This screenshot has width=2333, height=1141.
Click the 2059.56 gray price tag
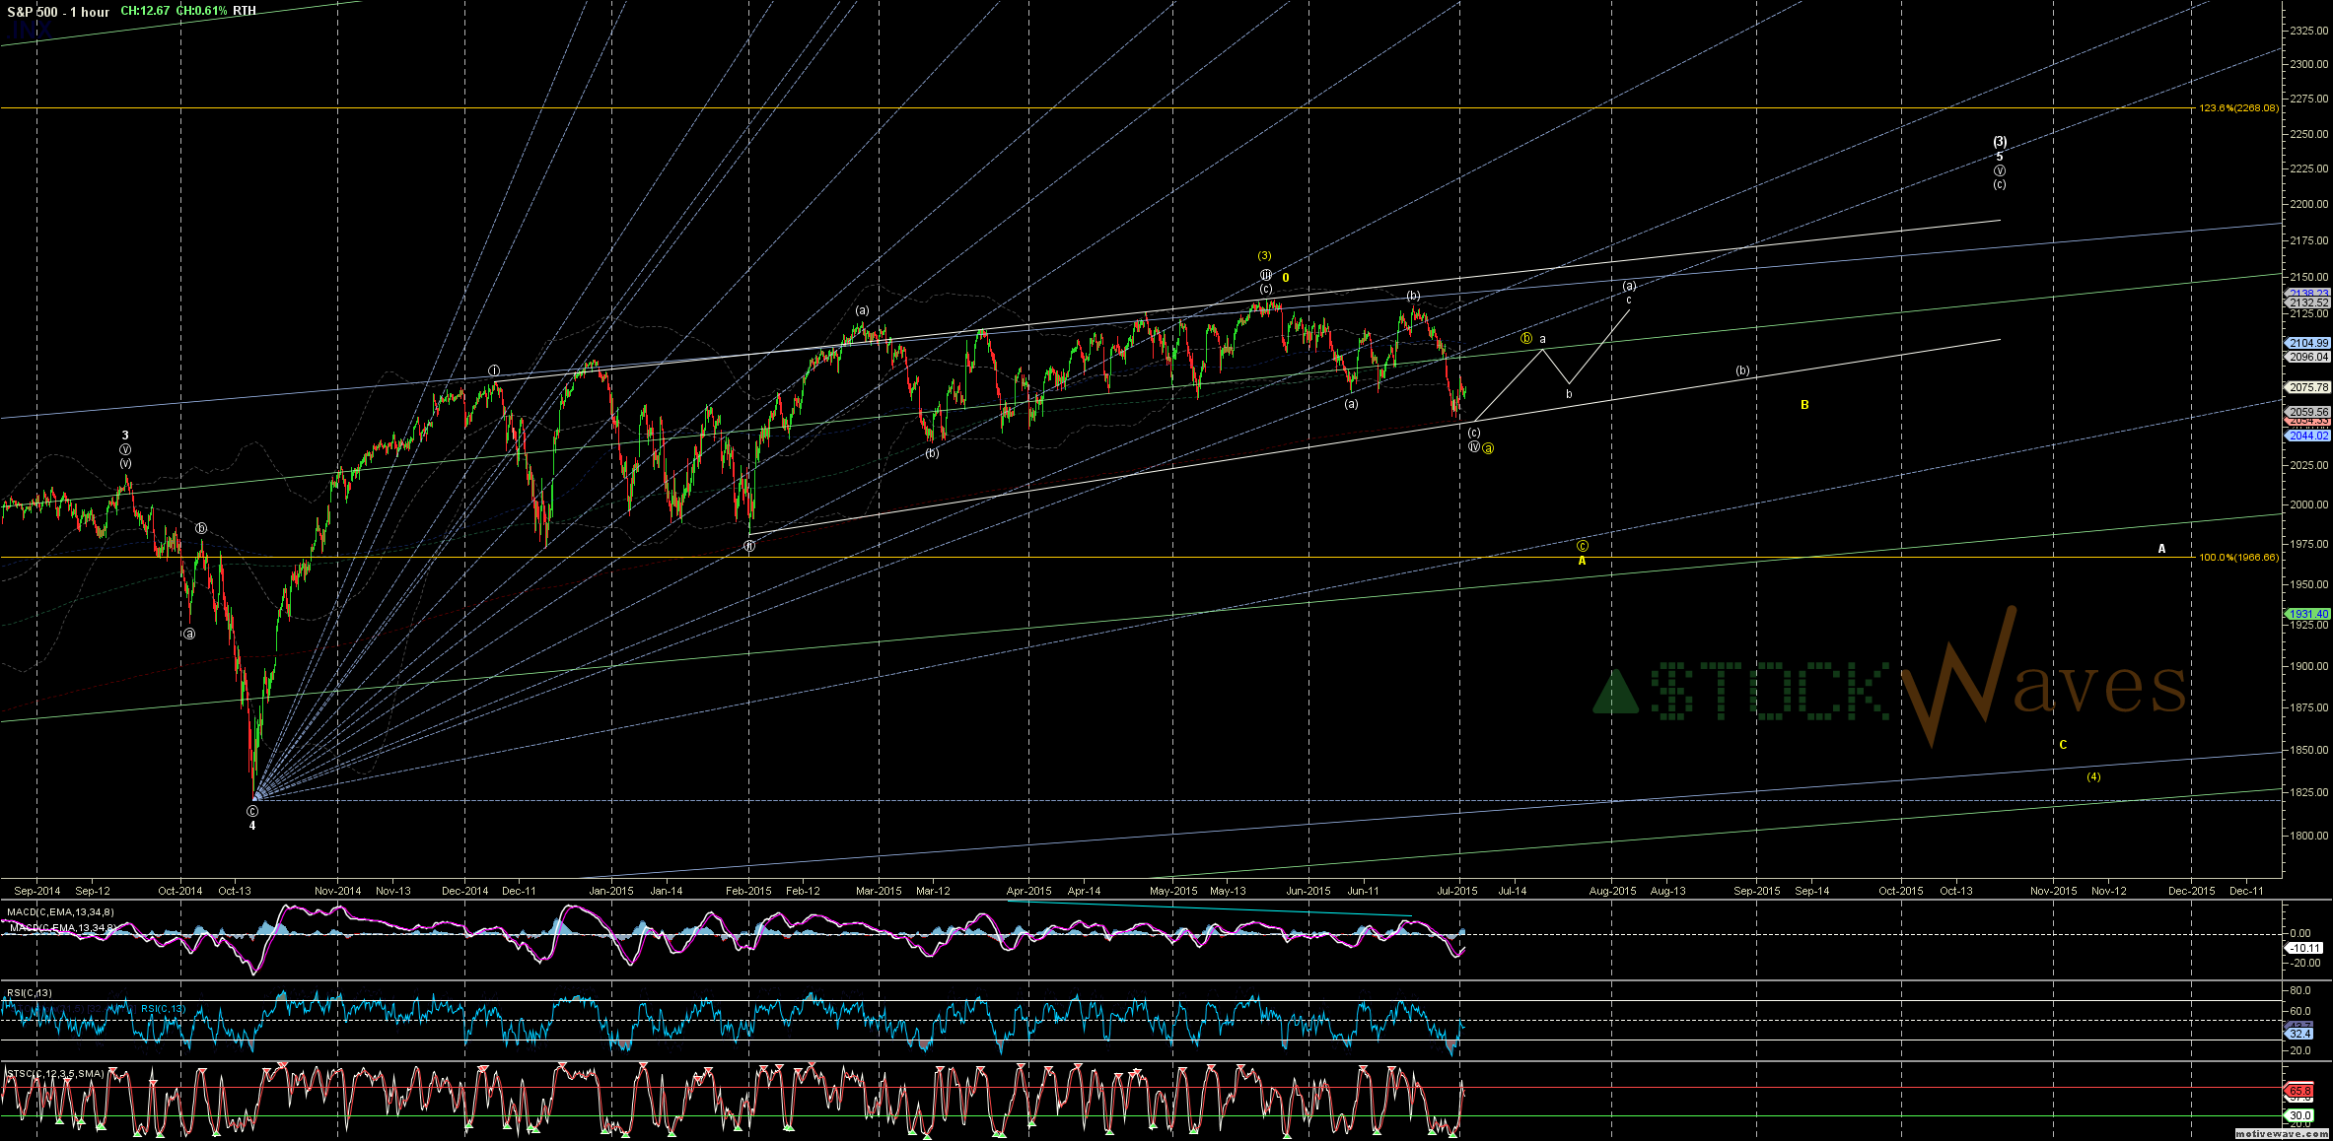coord(2308,412)
